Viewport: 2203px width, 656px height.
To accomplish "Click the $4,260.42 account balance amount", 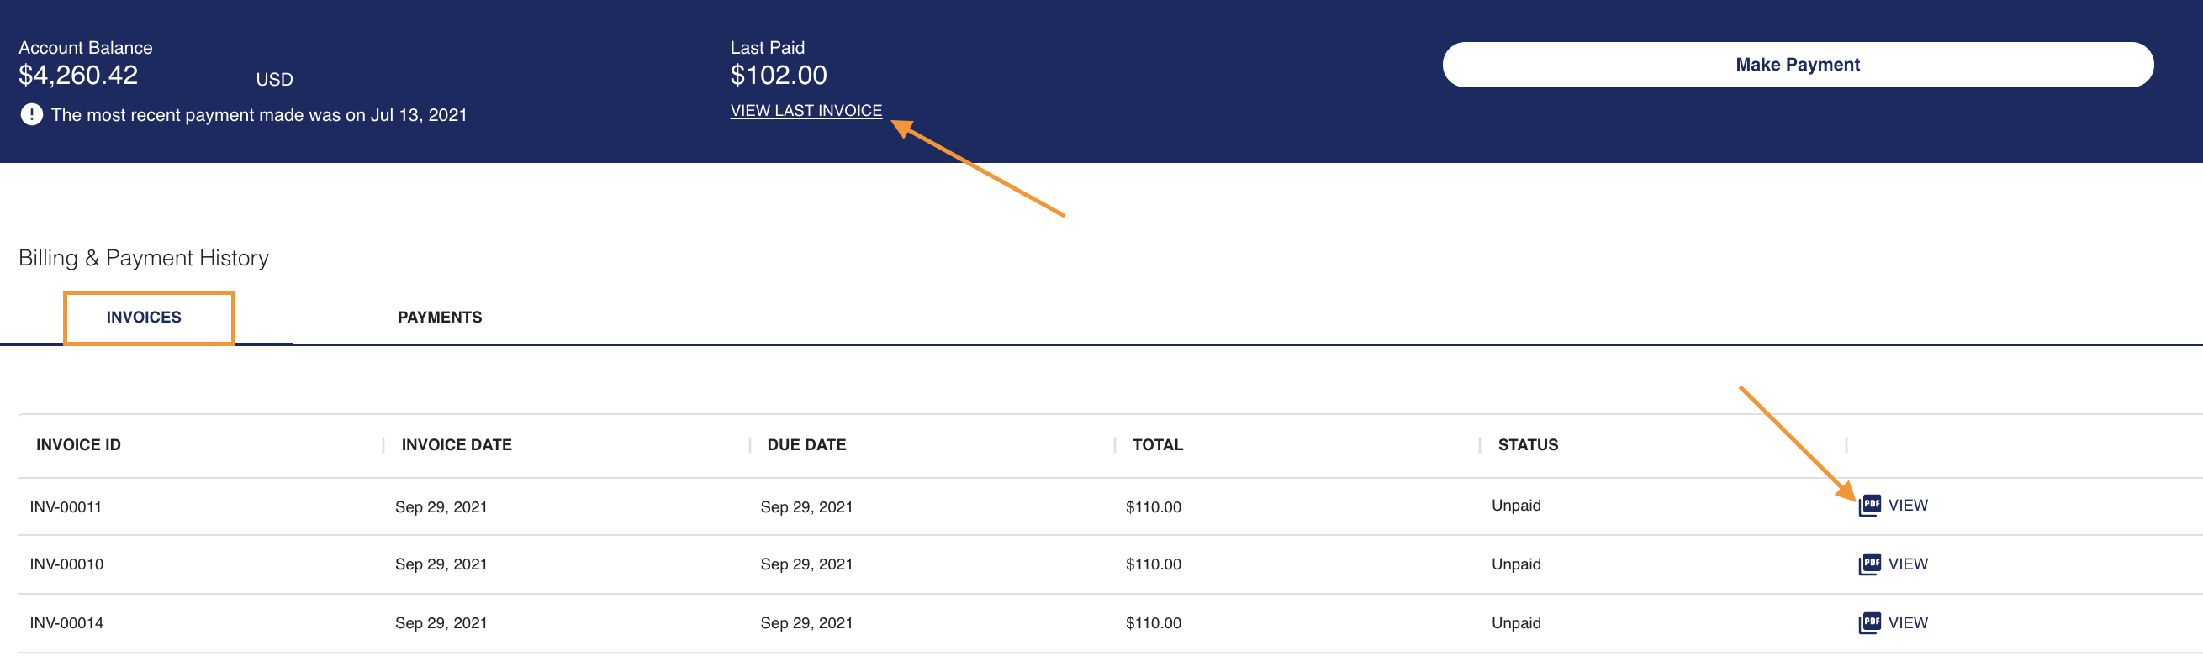I will click(x=79, y=75).
